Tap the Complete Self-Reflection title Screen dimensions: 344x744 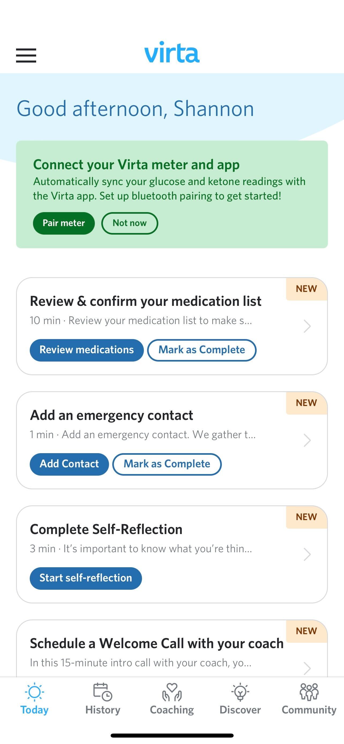click(x=106, y=529)
